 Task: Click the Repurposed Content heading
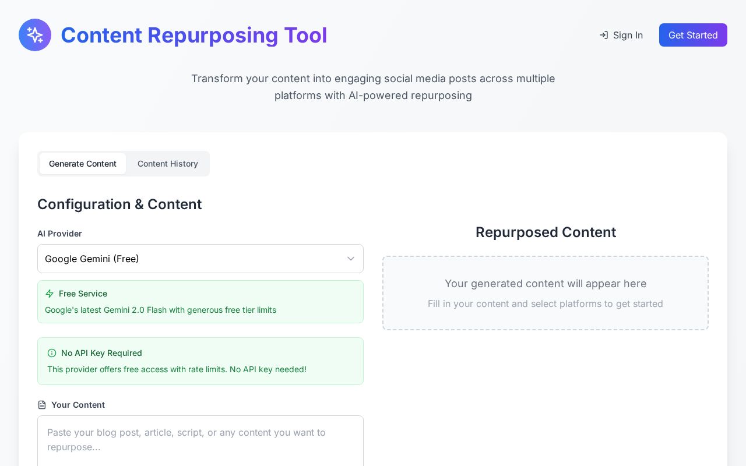click(546, 232)
